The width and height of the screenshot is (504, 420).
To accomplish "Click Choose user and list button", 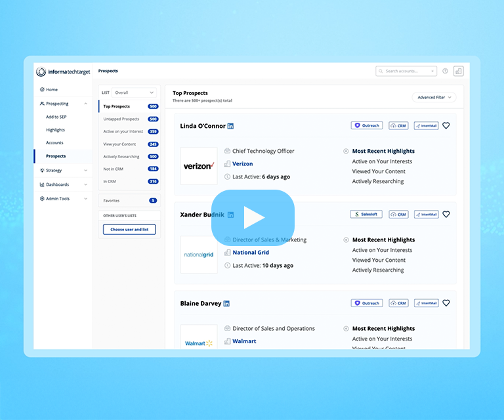I will click(129, 230).
